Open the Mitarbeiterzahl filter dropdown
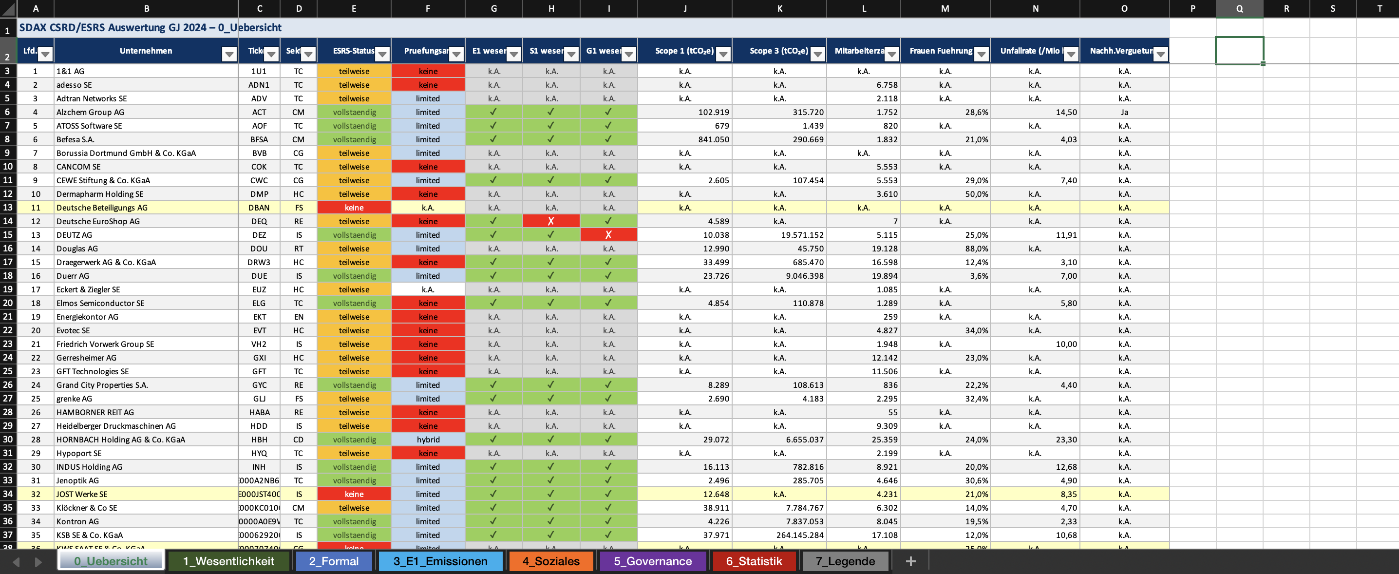The height and width of the screenshot is (574, 1399). 891,54
